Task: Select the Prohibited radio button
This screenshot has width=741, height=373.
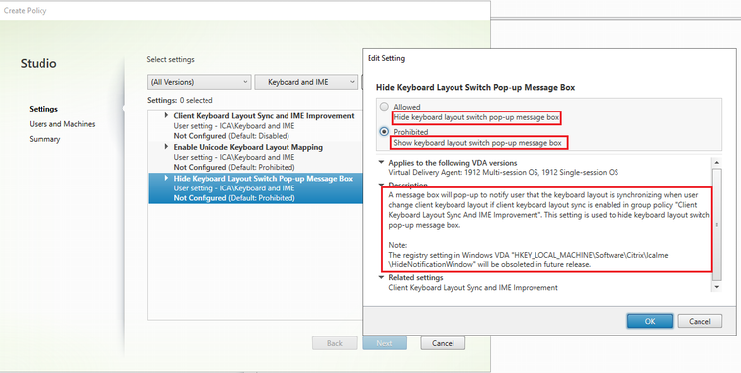Action: pyautogui.click(x=384, y=131)
